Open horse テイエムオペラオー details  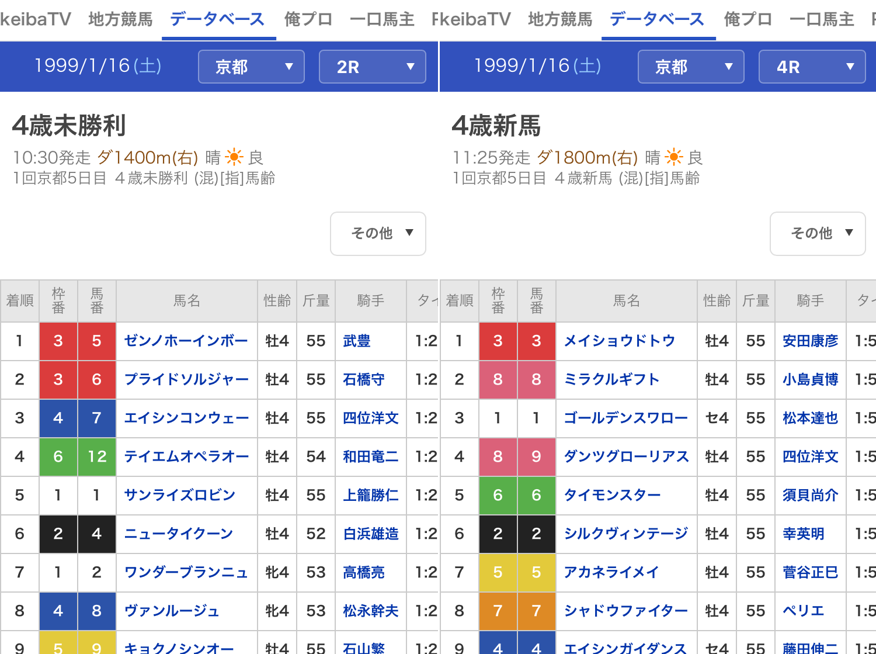click(x=186, y=456)
